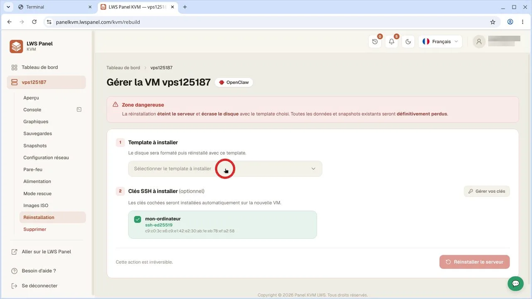Click the console pop-out icon beside Console
532x299 pixels.
[79, 110]
